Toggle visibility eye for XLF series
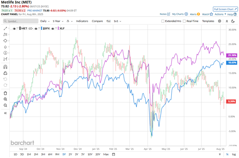This screenshot has width=239, height=158. click(x=53, y=29)
